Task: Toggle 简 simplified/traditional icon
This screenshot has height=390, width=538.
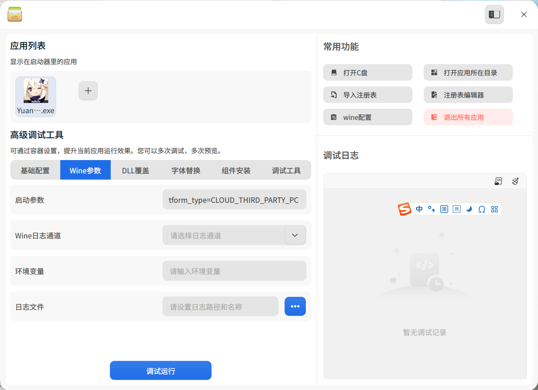Action: click(444, 209)
